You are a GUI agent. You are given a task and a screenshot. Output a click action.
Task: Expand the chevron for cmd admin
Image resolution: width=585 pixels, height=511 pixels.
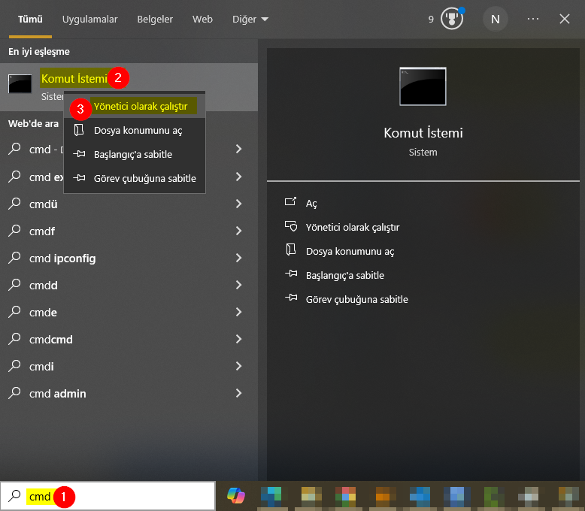pyautogui.click(x=239, y=393)
